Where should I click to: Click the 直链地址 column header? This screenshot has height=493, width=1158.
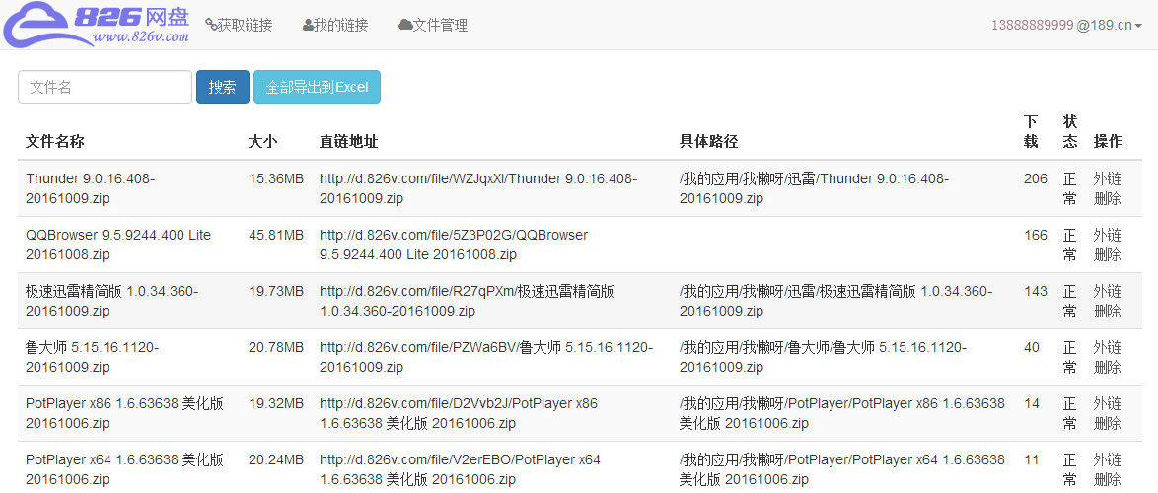pyautogui.click(x=348, y=141)
